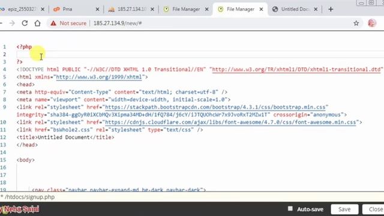Image resolution: width=384 pixels, height=216 pixels.
Task: Open the w3.org xhtml1-transitional.dtd link
Action: point(296,70)
